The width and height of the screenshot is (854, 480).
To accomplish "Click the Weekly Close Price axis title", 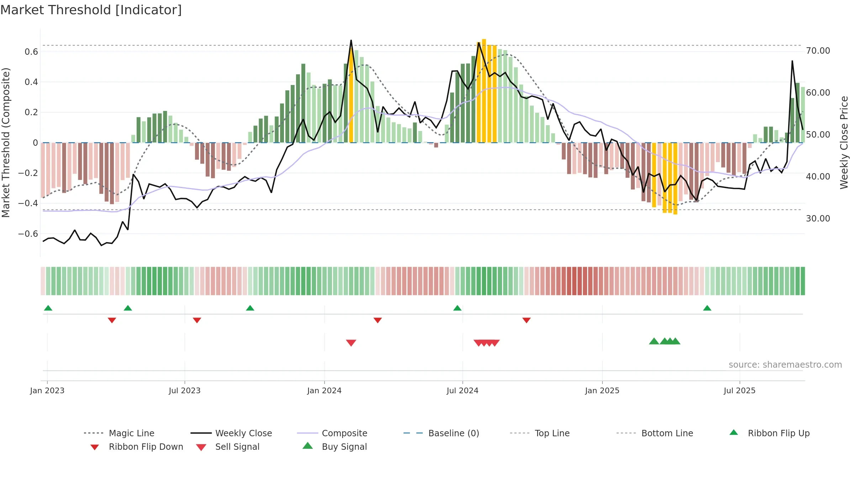I will click(844, 142).
